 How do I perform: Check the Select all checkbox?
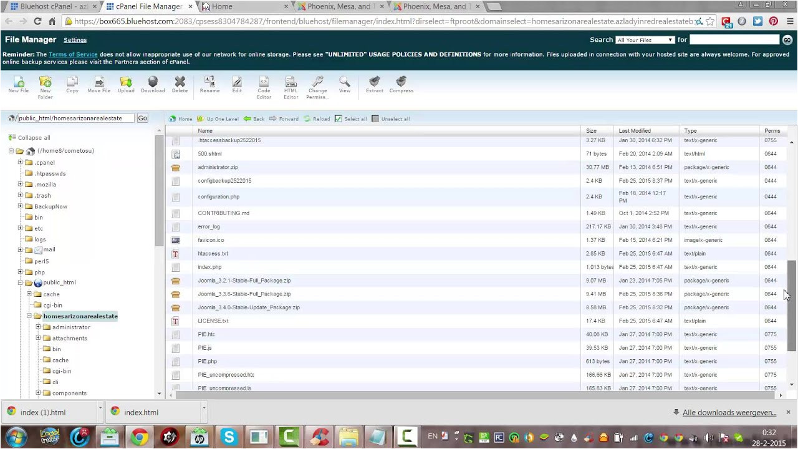click(339, 118)
